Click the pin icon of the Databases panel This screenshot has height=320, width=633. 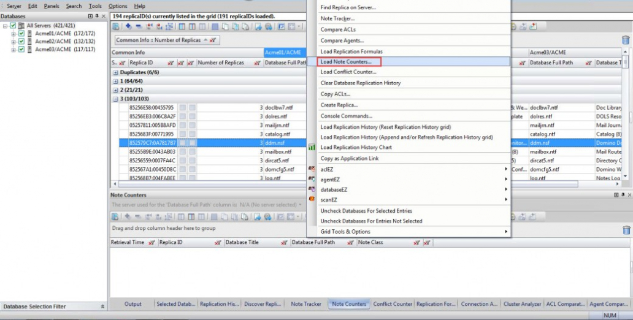tap(97, 16)
